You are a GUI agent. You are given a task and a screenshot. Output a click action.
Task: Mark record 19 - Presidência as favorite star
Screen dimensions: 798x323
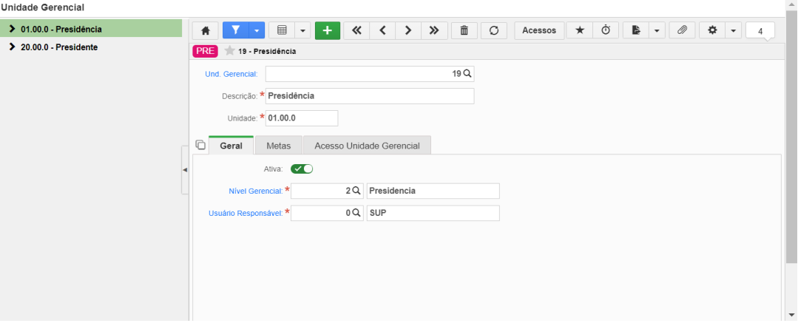229,51
